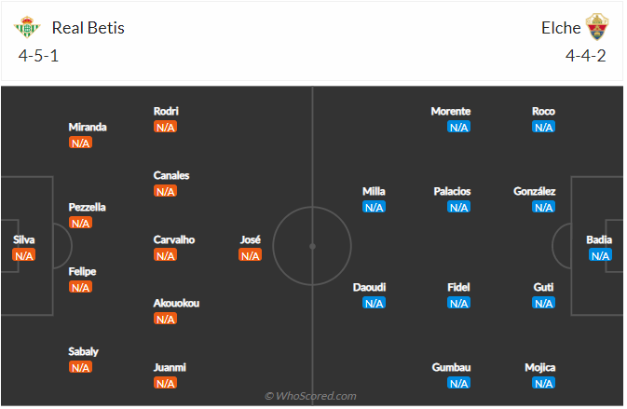This screenshot has width=627, height=409.
Task: Click the Real Betis club crest
Action: 28,28
